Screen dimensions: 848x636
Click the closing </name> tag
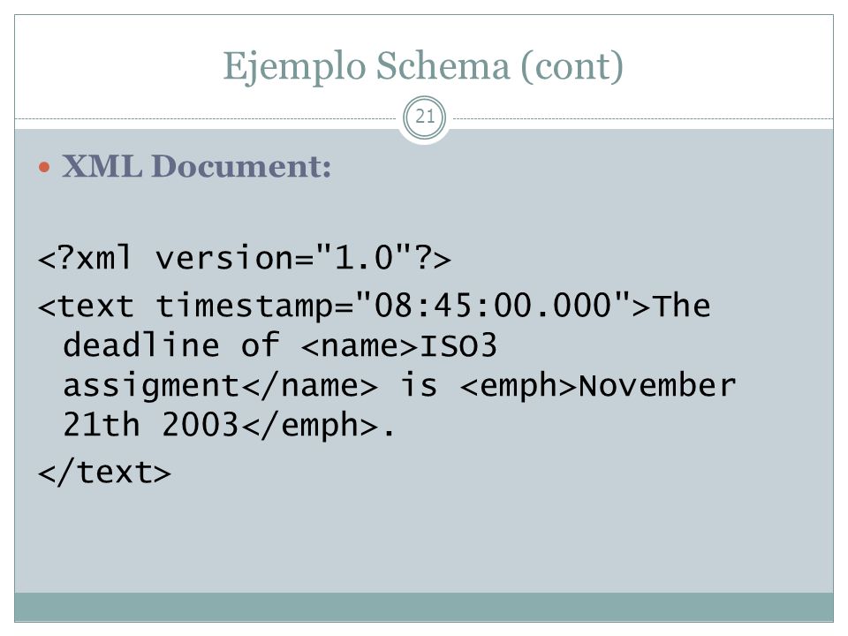click(309, 386)
